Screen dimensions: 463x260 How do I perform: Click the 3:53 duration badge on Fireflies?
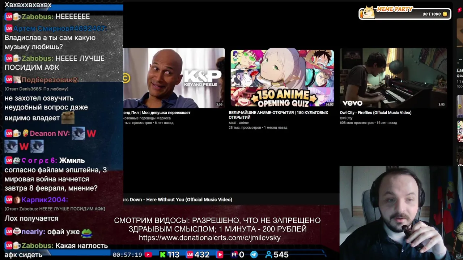point(441,104)
